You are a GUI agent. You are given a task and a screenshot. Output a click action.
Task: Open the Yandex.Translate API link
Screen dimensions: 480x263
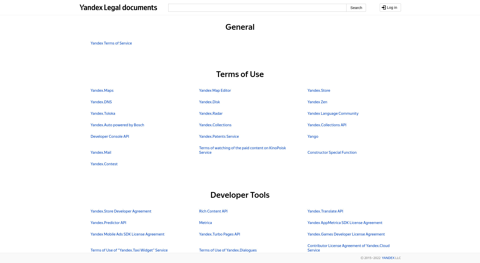[x=325, y=211]
